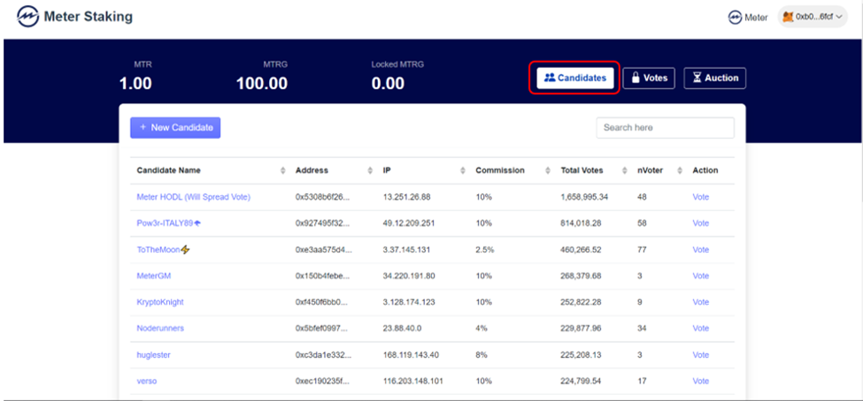Click the Meter network icon
This screenshot has width=863, height=401.
click(734, 17)
